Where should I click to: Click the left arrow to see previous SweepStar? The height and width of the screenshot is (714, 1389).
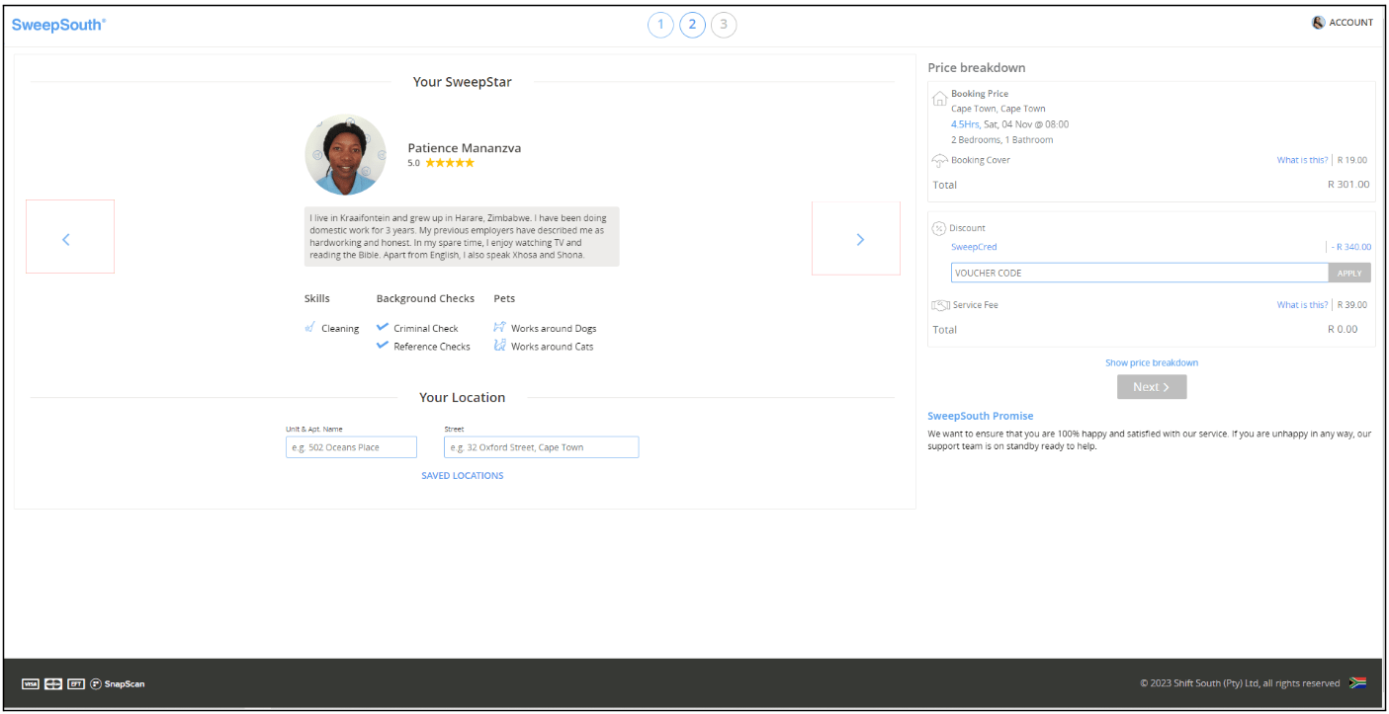point(67,238)
